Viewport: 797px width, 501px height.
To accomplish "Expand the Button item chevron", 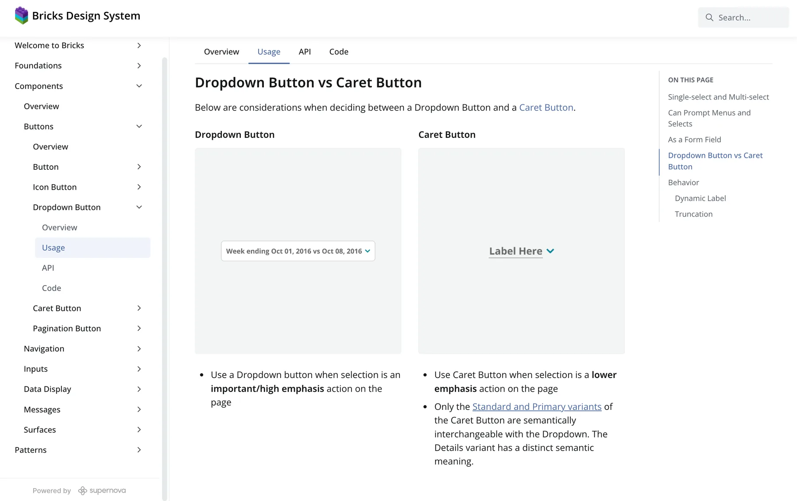I will coord(139,167).
